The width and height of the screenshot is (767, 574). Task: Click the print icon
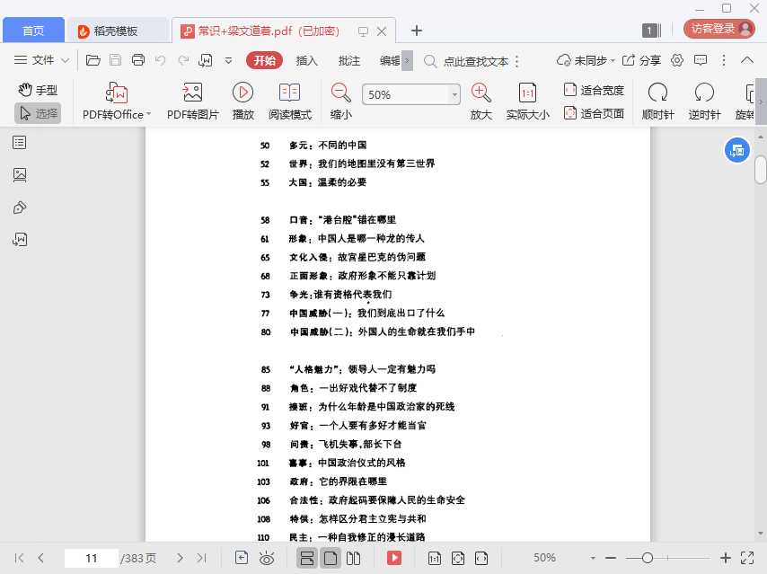[138, 60]
